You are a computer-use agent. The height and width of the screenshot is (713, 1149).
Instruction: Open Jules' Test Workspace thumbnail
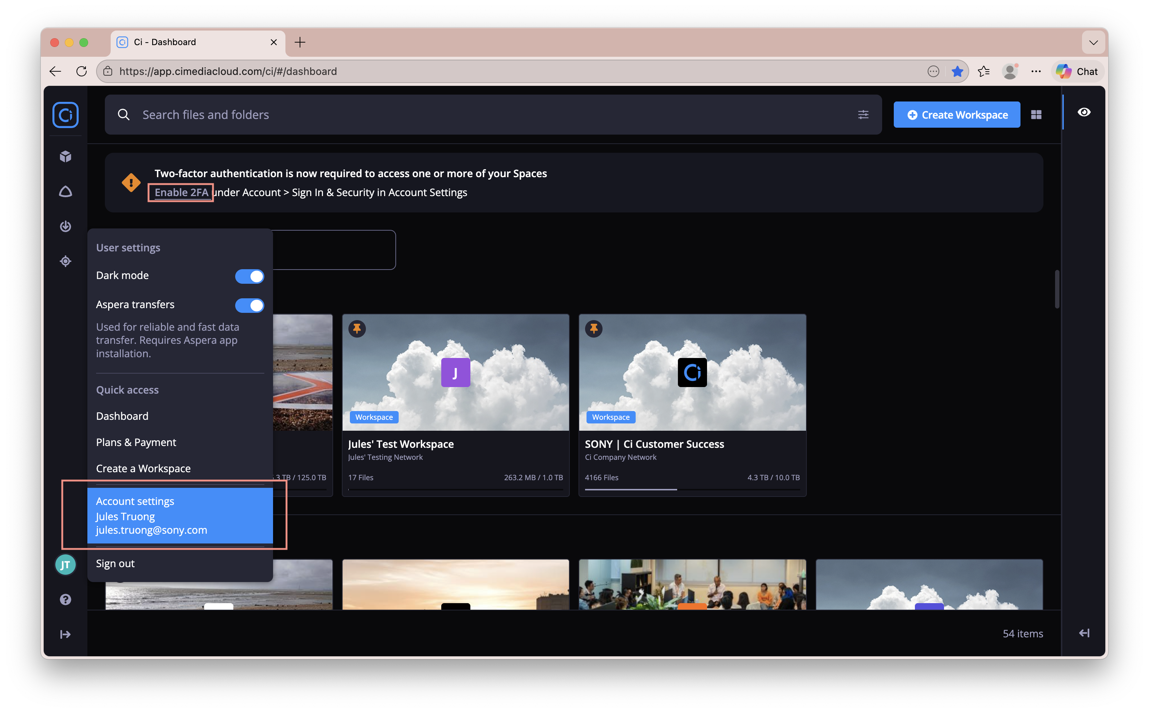coord(455,372)
